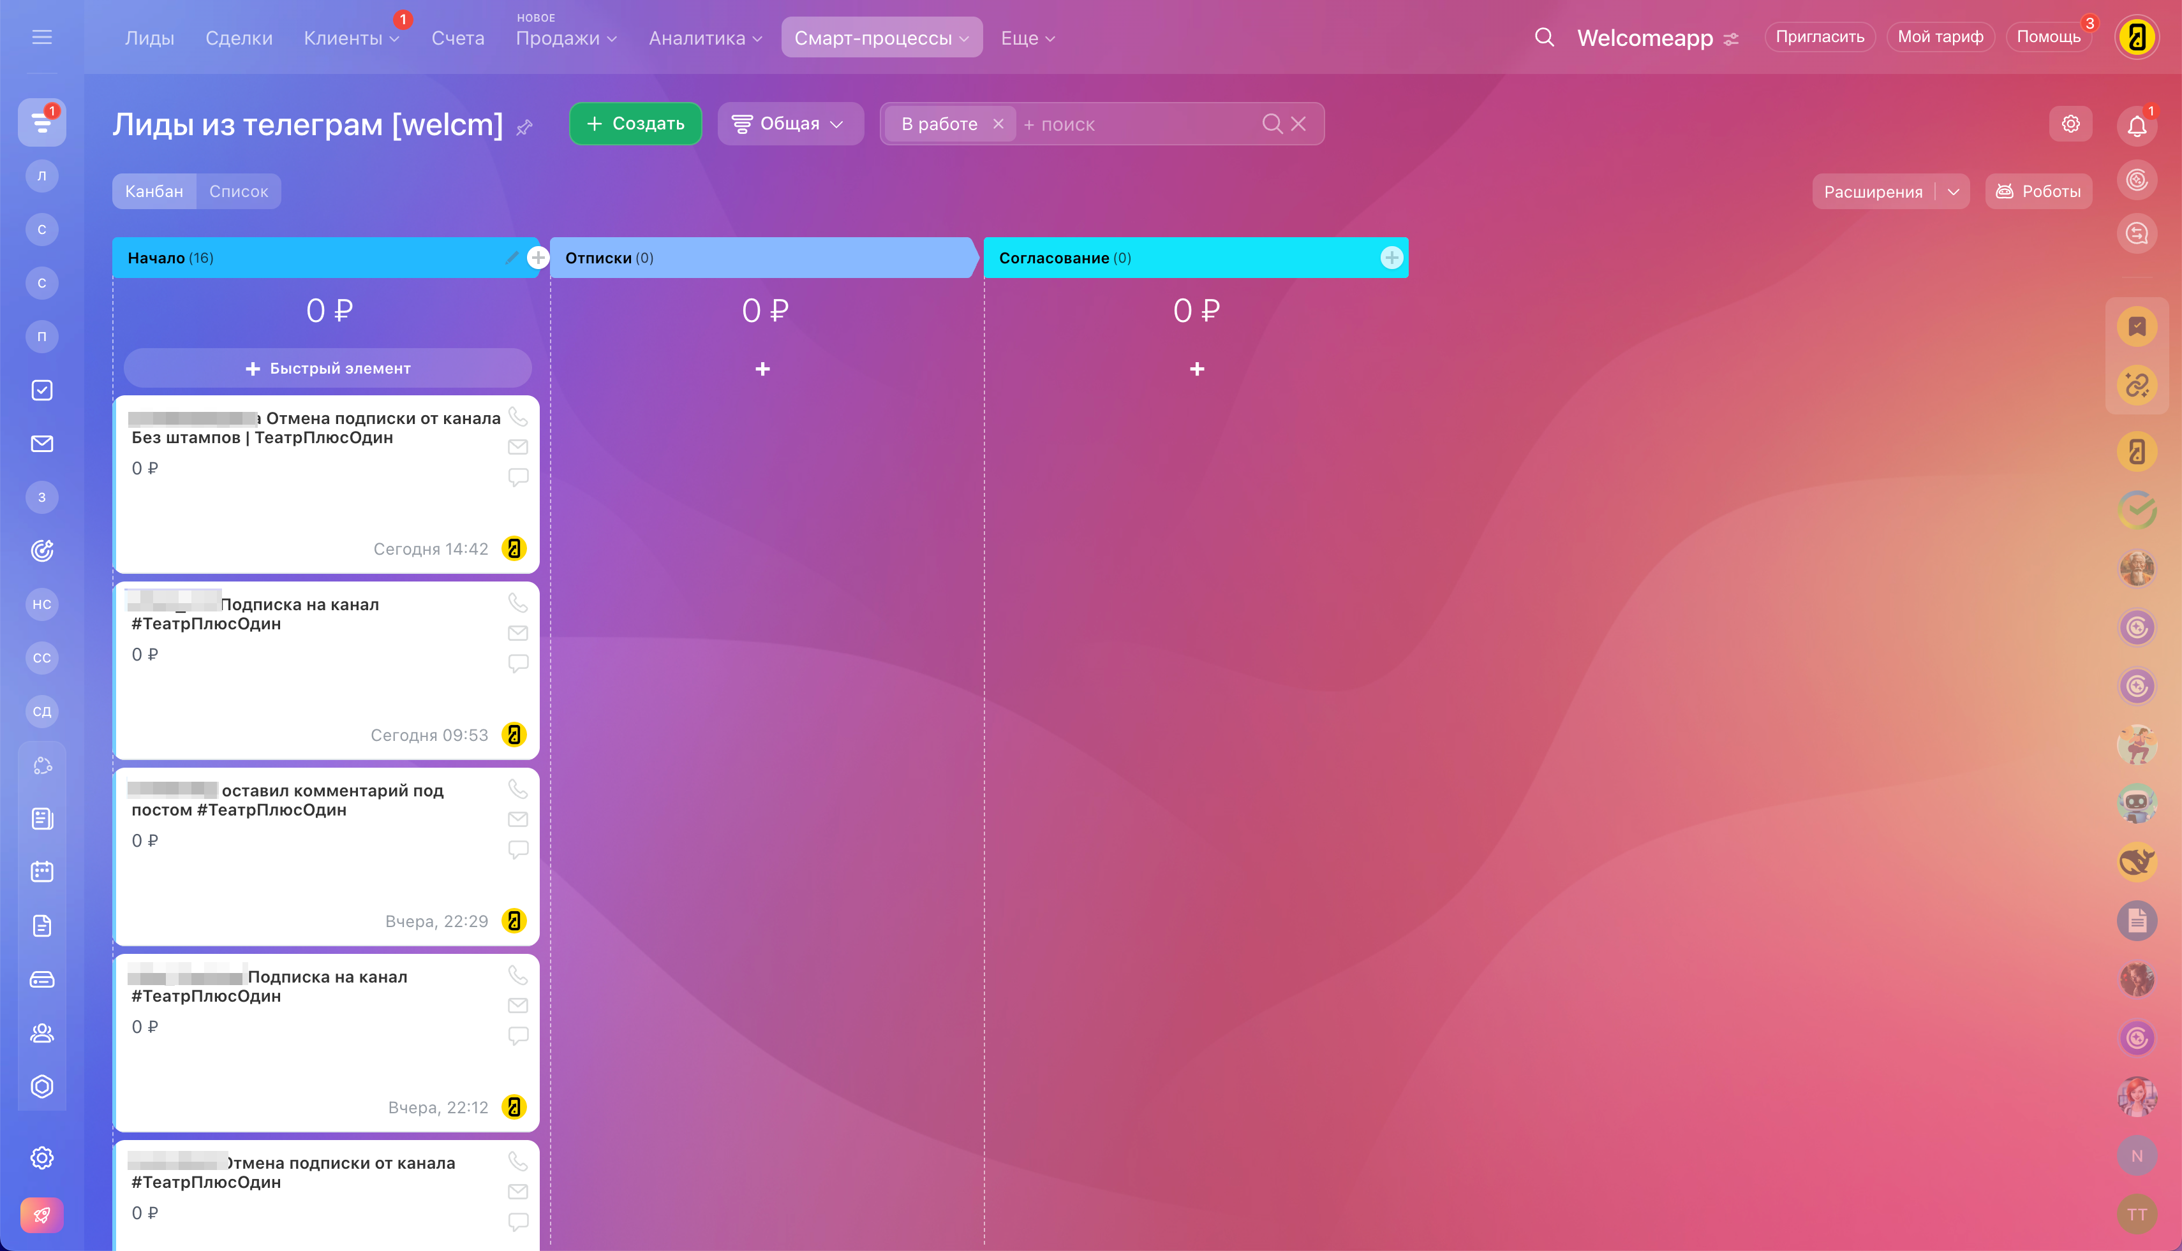Click the filter search input field
The width and height of the screenshot is (2182, 1251).
point(1135,124)
